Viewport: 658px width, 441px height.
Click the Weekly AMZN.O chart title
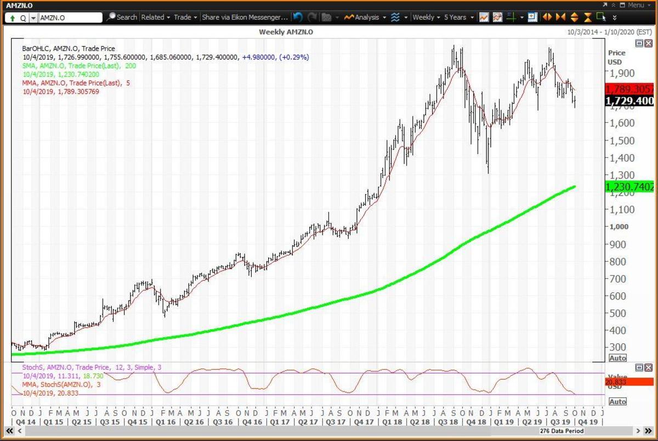point(286,32)
